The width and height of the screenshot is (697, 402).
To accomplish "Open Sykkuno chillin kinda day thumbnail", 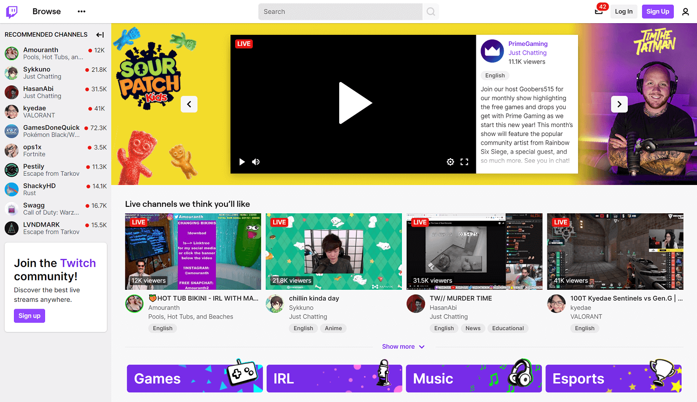I will (334, 252).
